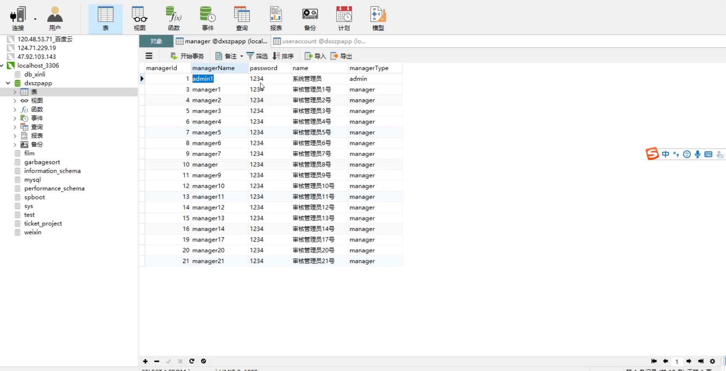Screen dimensions: 726x371
Task: Open the 查询 (Query) toolbar icon
Action: pos(241,18)
